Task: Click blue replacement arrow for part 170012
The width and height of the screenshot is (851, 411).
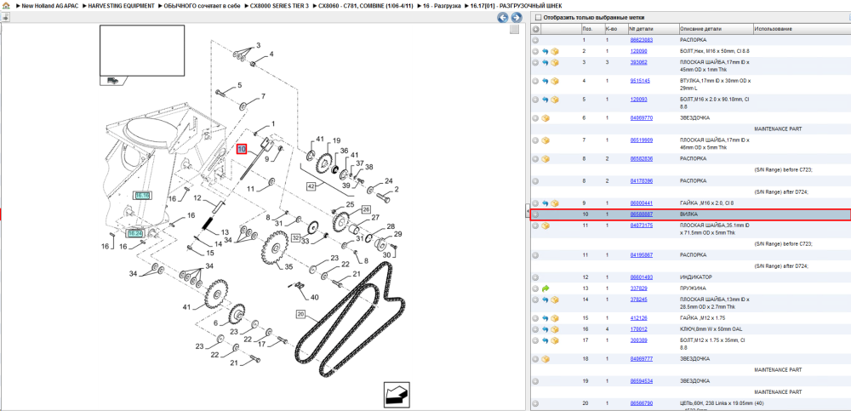Action: point(545,329)
